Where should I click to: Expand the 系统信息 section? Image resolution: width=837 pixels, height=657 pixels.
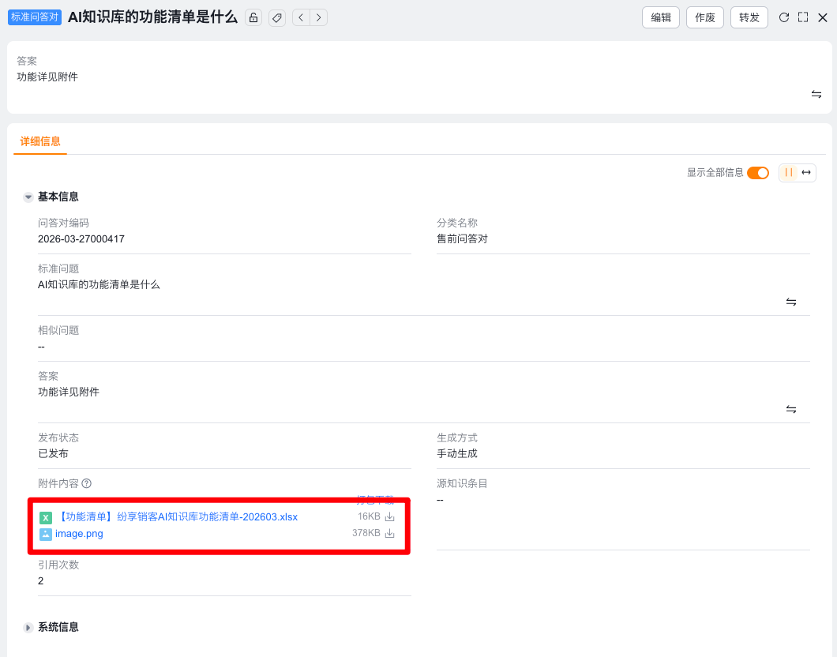[28, 628]
